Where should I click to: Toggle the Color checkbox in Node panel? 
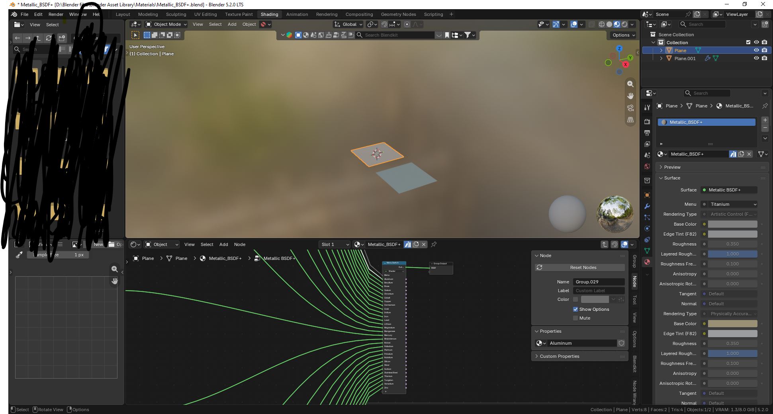click(x=575, y=299)
